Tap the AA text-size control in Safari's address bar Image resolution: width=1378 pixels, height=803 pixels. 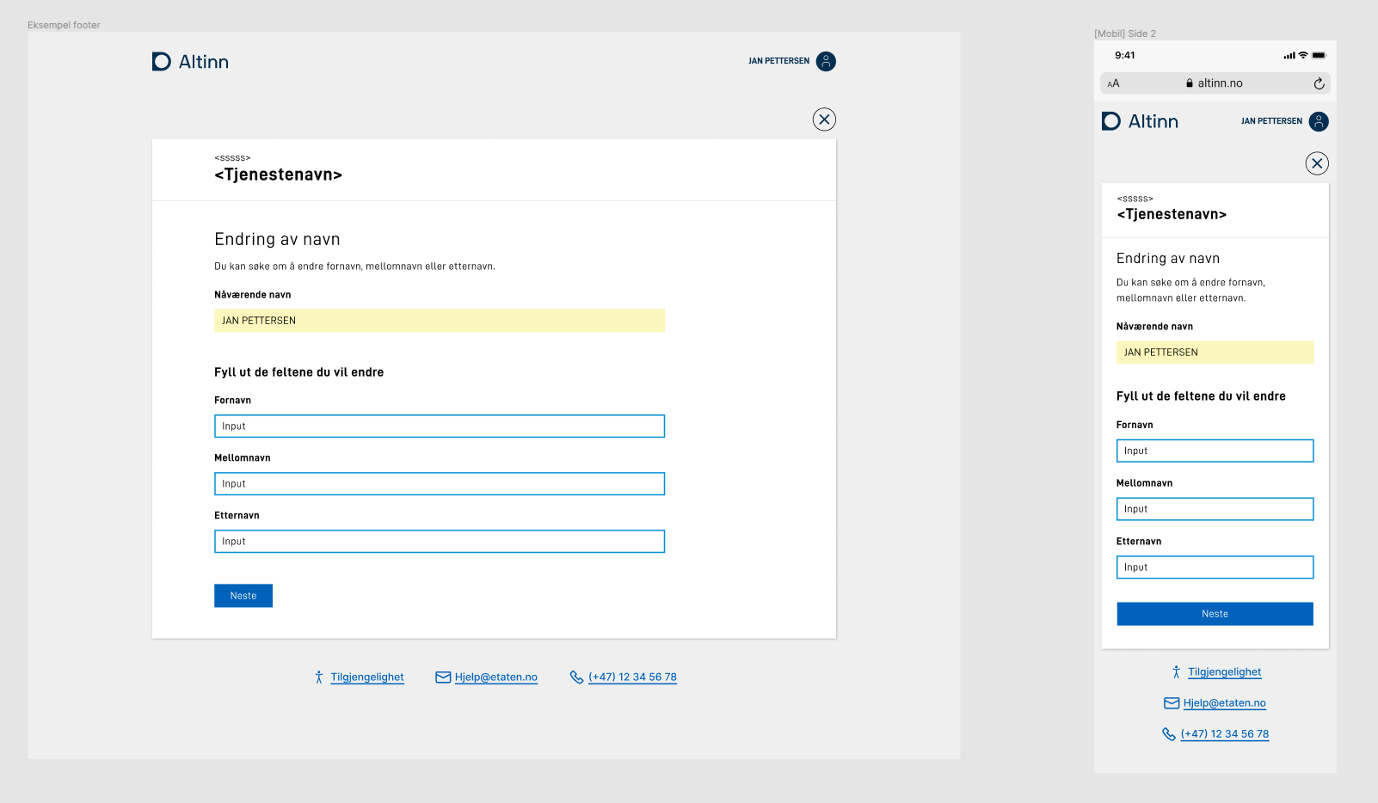coord(1113,83)
